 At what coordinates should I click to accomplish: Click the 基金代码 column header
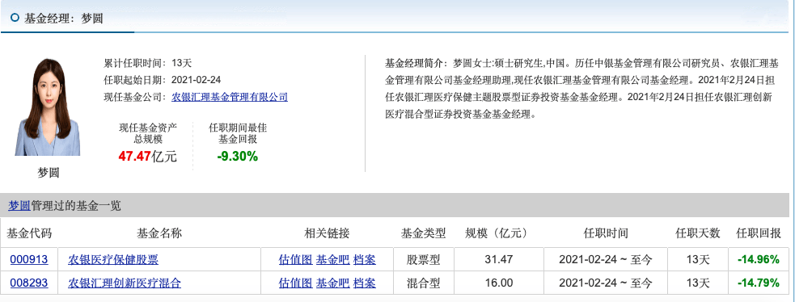29,233
